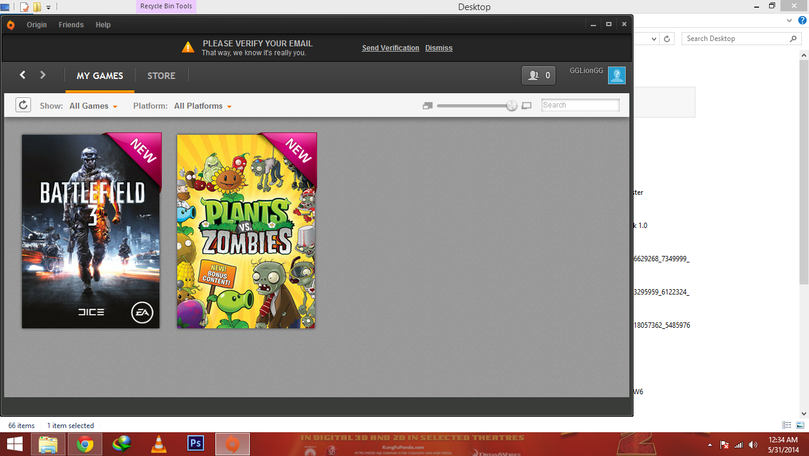The width and height of the screenshot is (809, 456).
Task: Launch VLC media player from the taskbar
Action: [x=158, y=444]
